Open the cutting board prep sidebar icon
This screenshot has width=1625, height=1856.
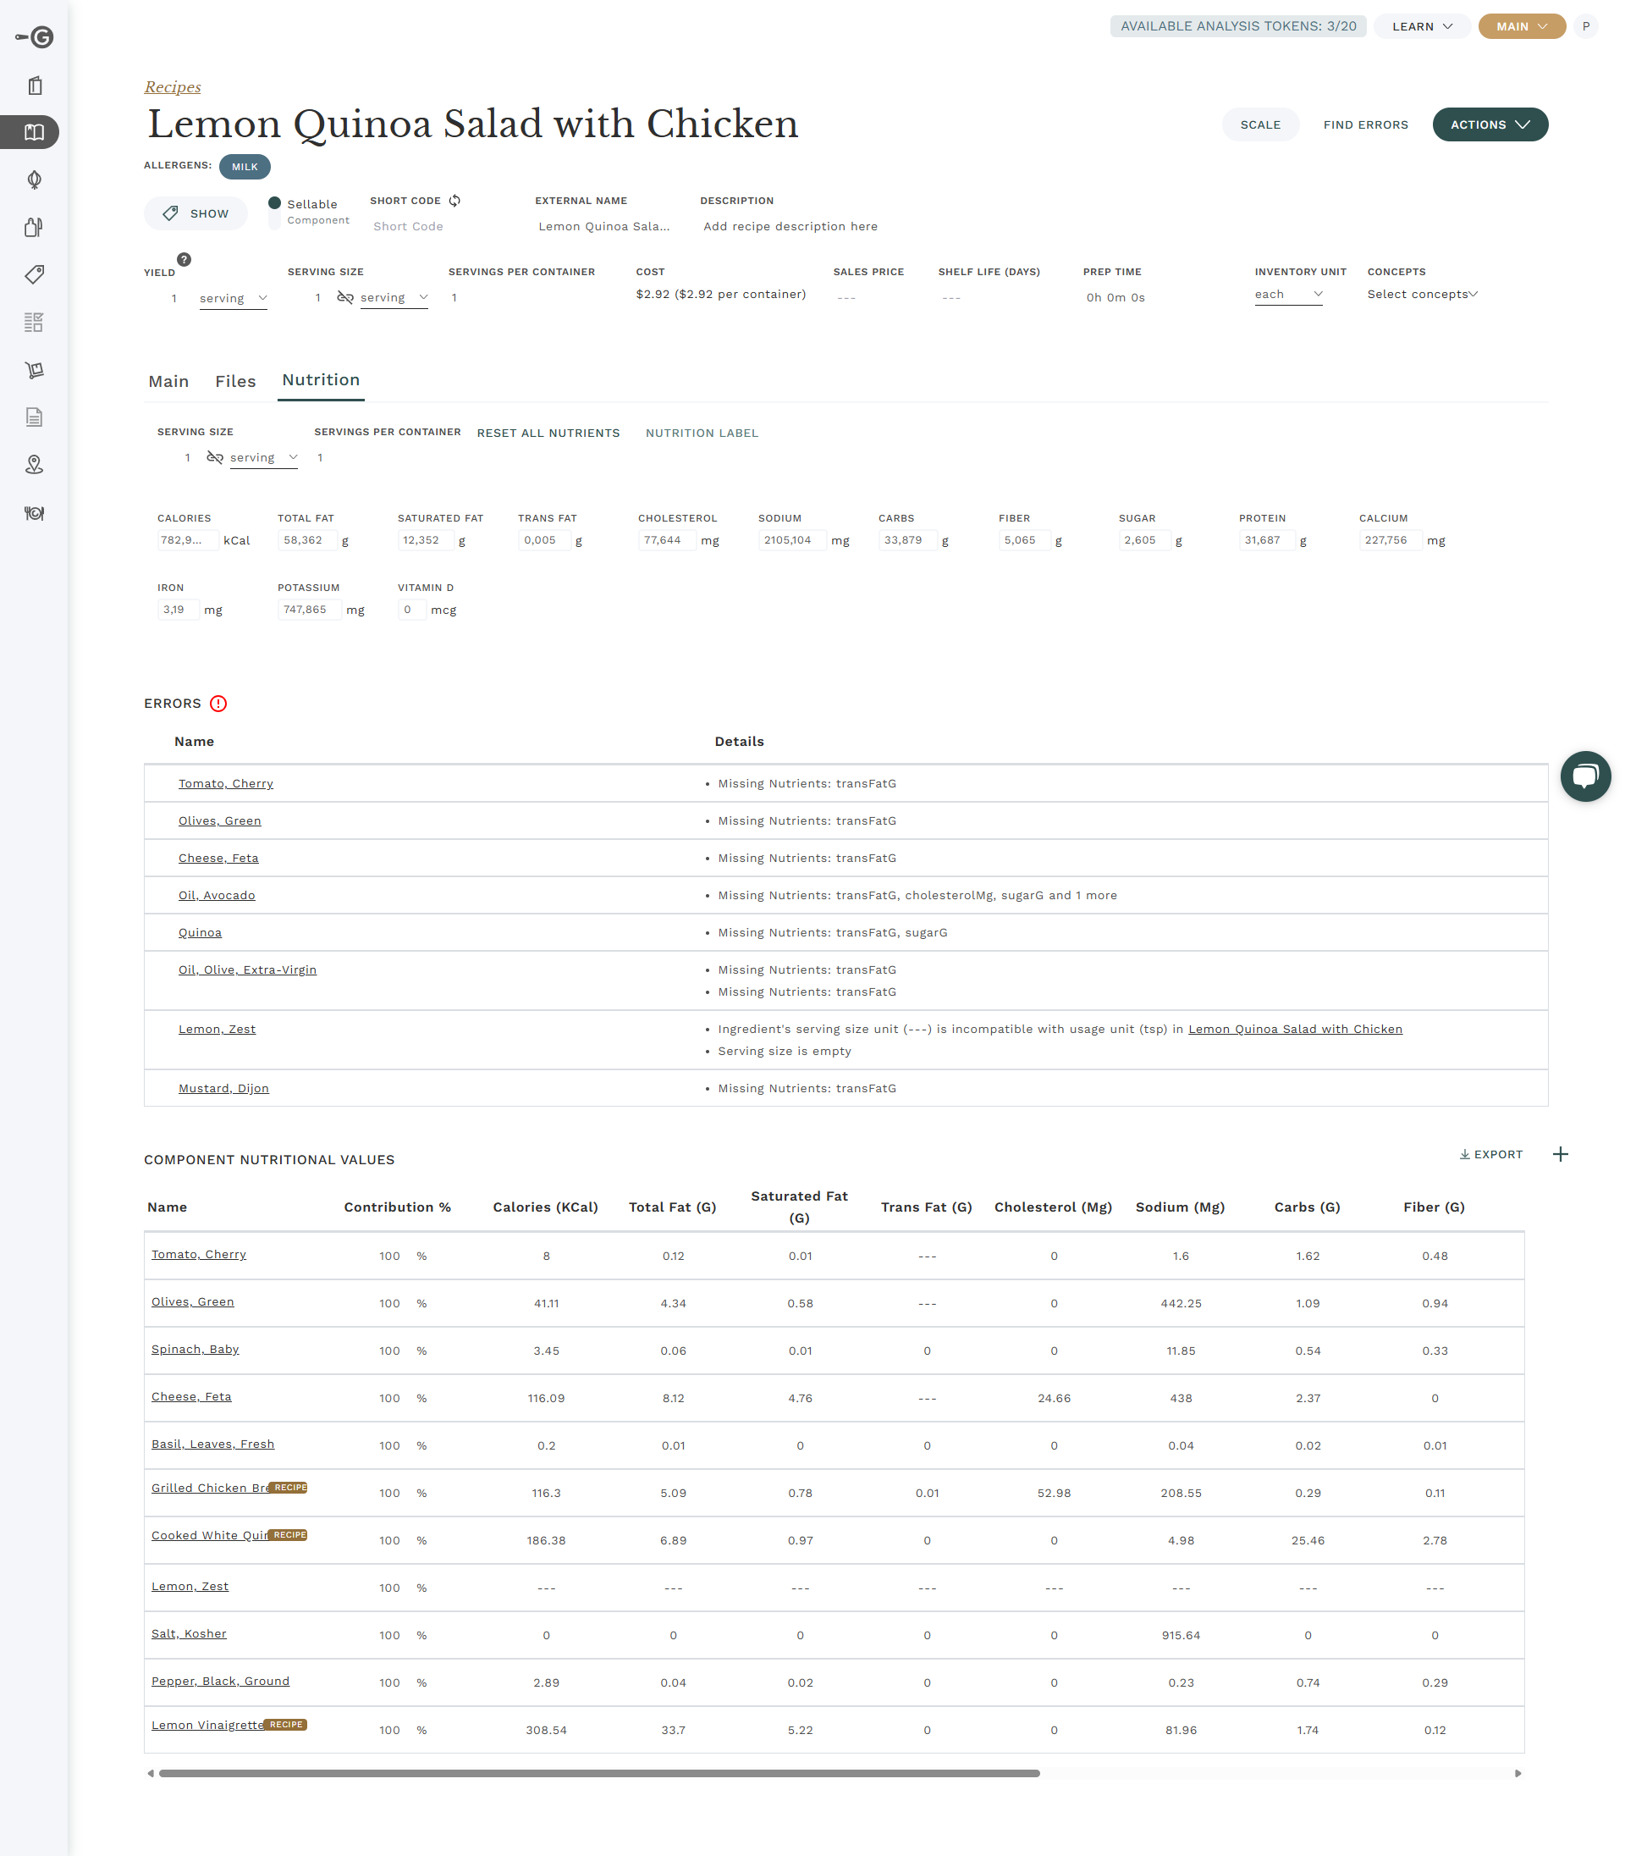pos(35,227)
